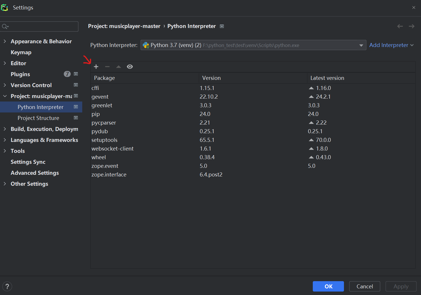Select the greenlet package row

(253, 105)
